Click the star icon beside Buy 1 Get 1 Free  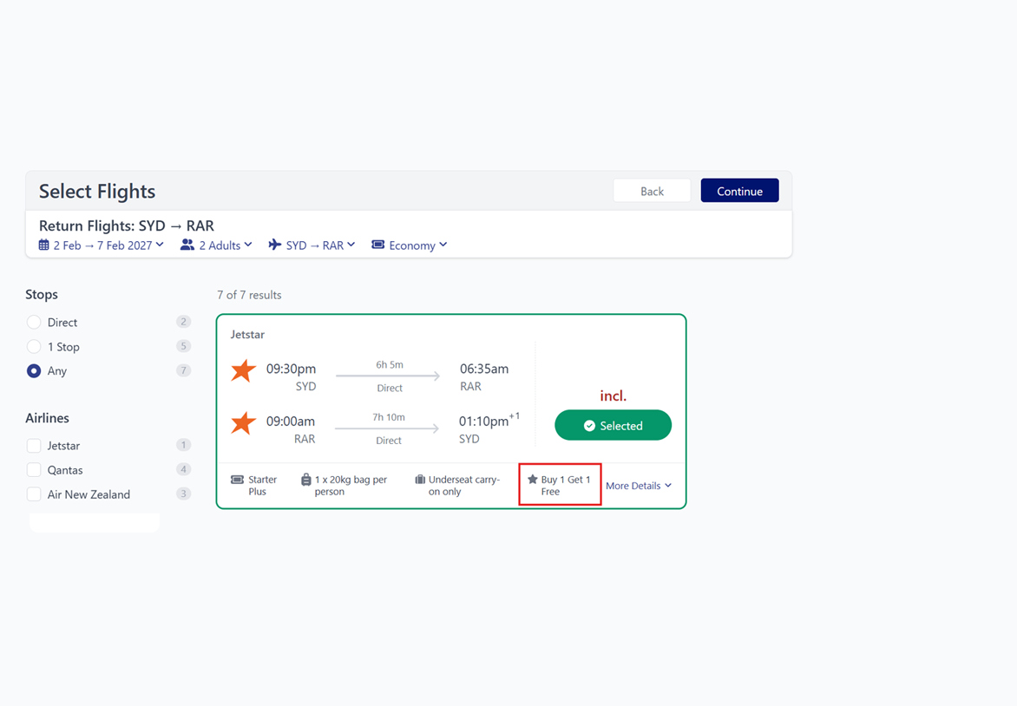533,480
